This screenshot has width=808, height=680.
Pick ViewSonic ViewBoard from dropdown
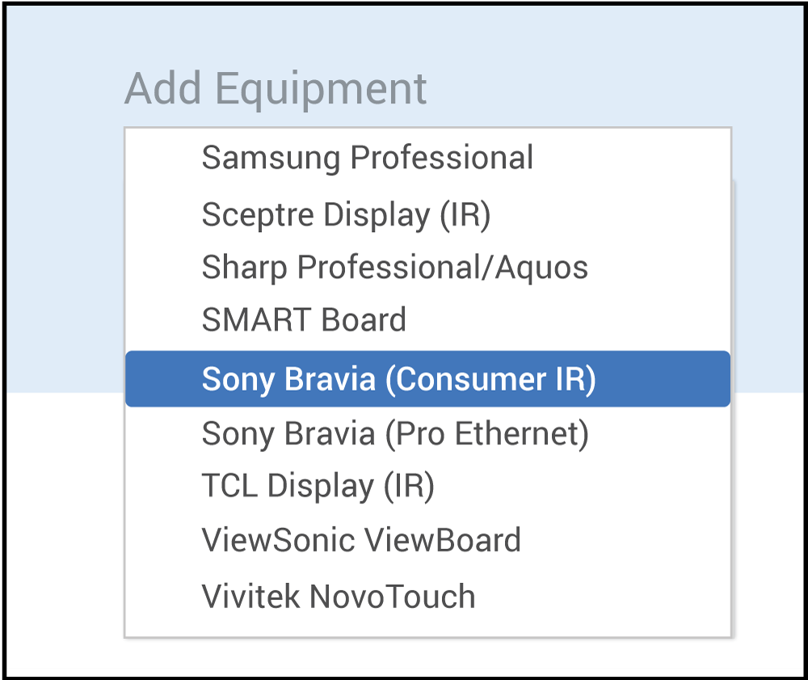click(361, 540)
